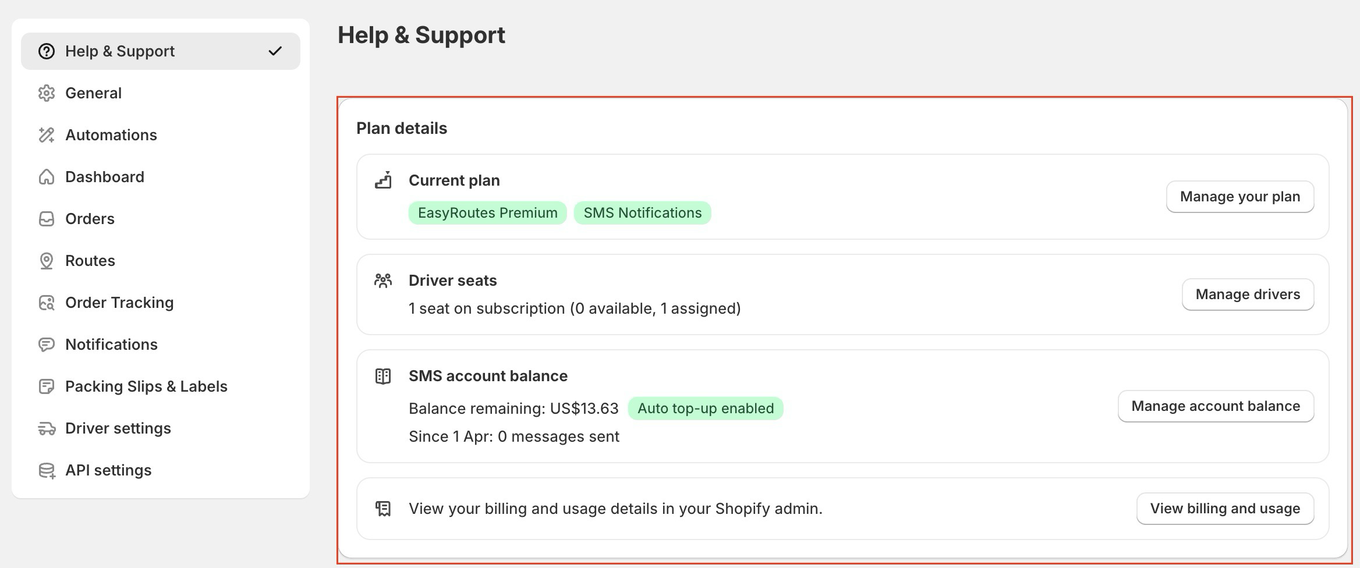
Task: Click the Routes map pin icon
Action: [47, 261]
